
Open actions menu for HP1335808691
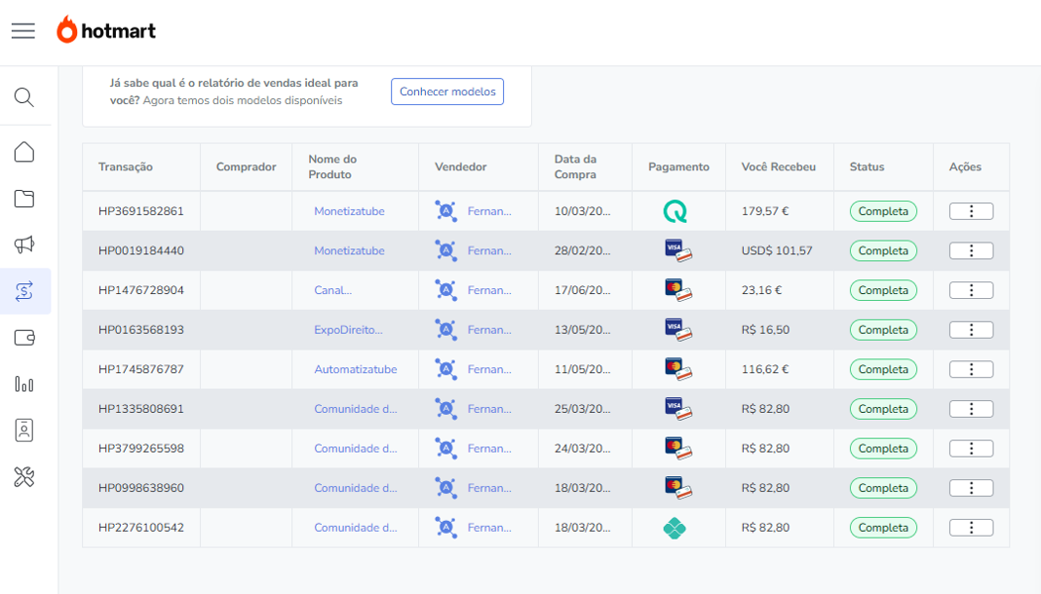971,409
